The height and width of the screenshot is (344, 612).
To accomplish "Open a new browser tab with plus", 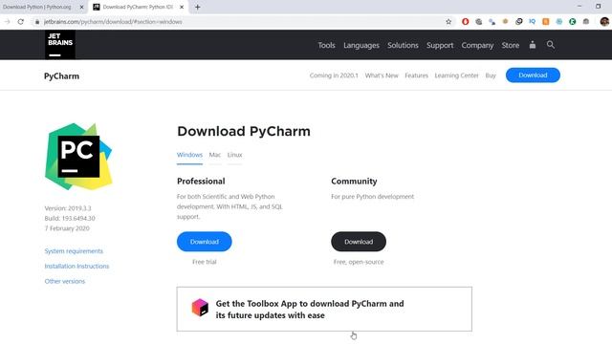I will click(198, 7).
